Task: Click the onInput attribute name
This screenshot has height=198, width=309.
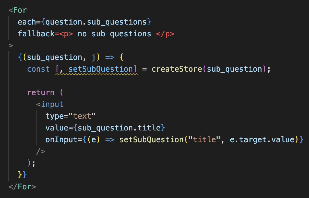Action: coord(57,140)
